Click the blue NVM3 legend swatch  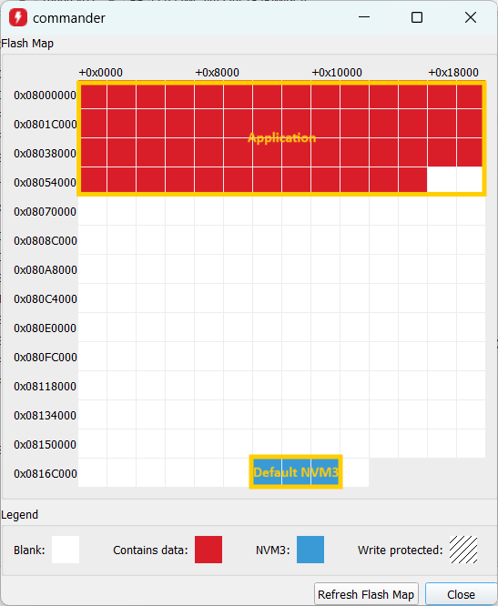(x=310, y=550)
